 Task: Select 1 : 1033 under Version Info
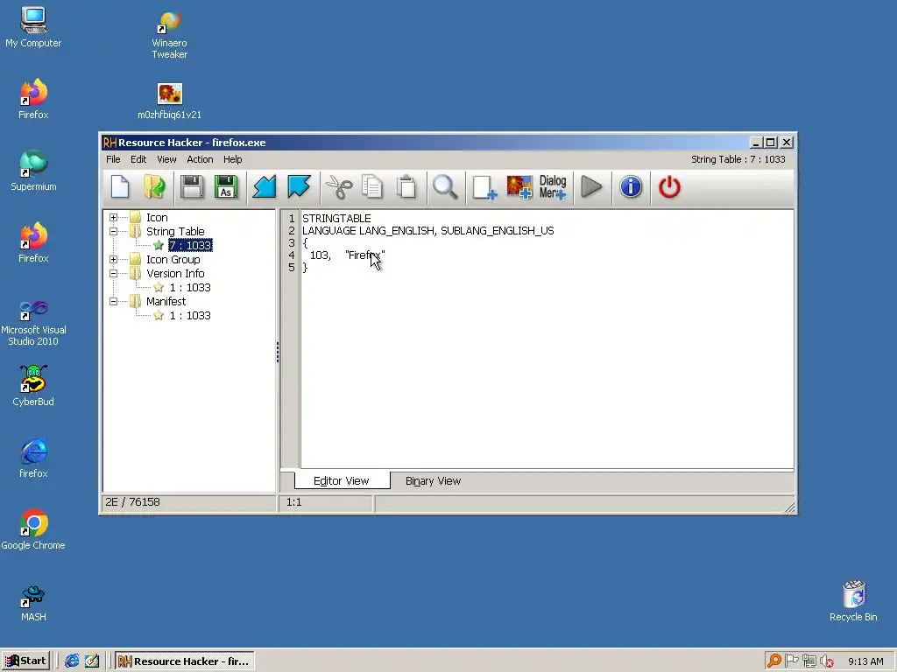[x=190, y=287]
